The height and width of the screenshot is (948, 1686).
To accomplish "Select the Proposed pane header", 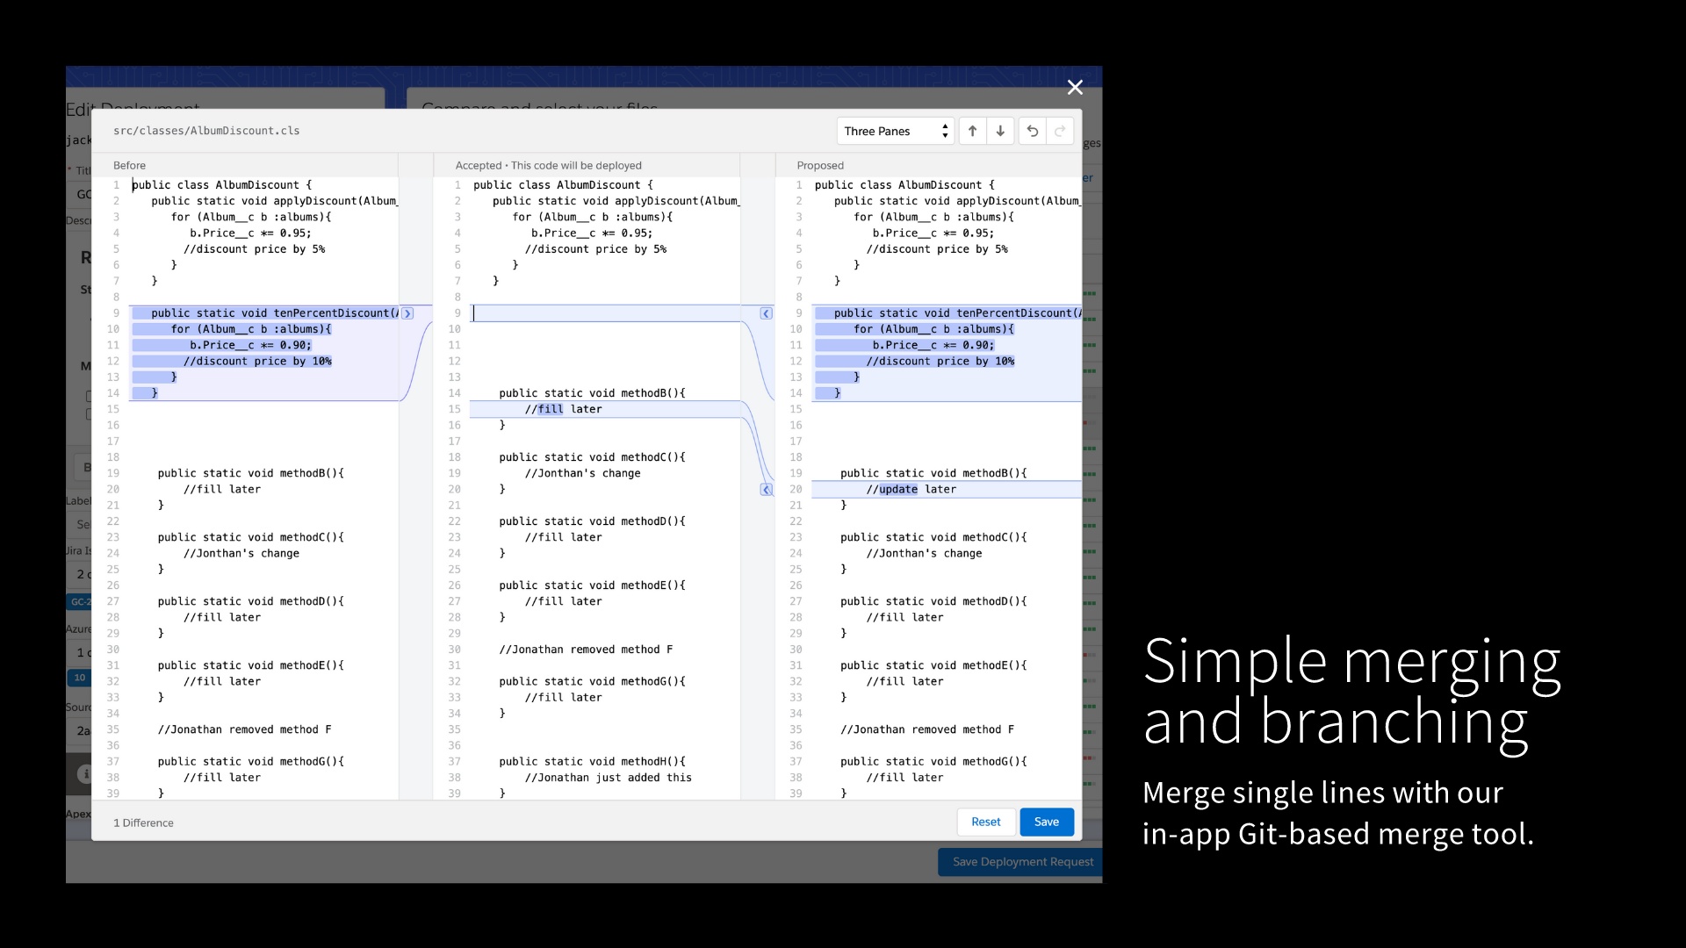I will point(820,165).
